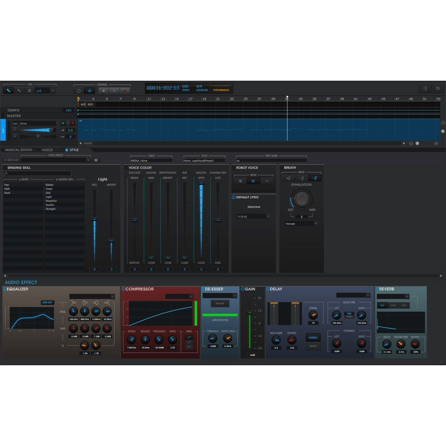Image resolution: width=446 pixels, height=446 pixels.
Task: Expand the Female breath type dropdown
Action: pos(301,223)
